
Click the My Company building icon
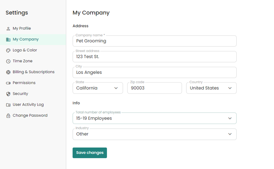coord(8,39)
